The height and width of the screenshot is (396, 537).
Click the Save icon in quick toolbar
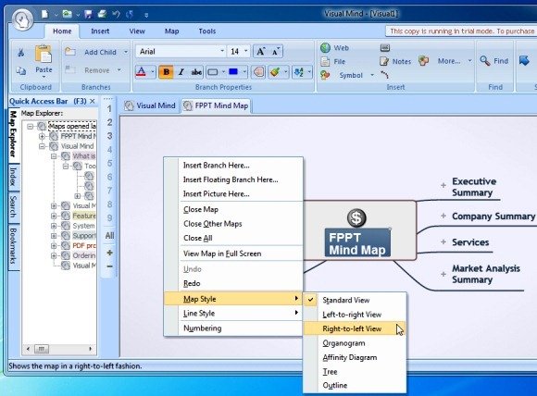88,14
